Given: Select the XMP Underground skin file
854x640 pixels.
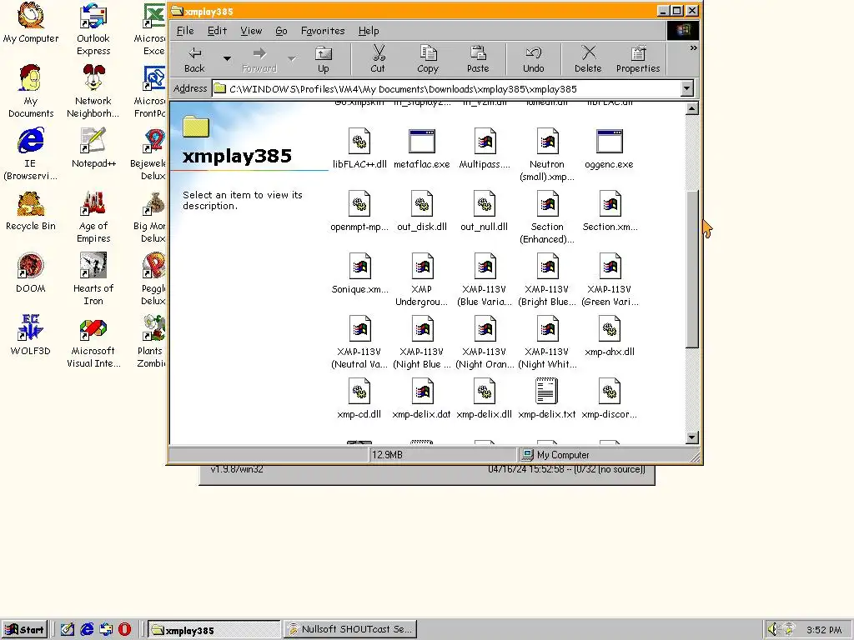Looking at the screenshot, I should pos(421,280).
